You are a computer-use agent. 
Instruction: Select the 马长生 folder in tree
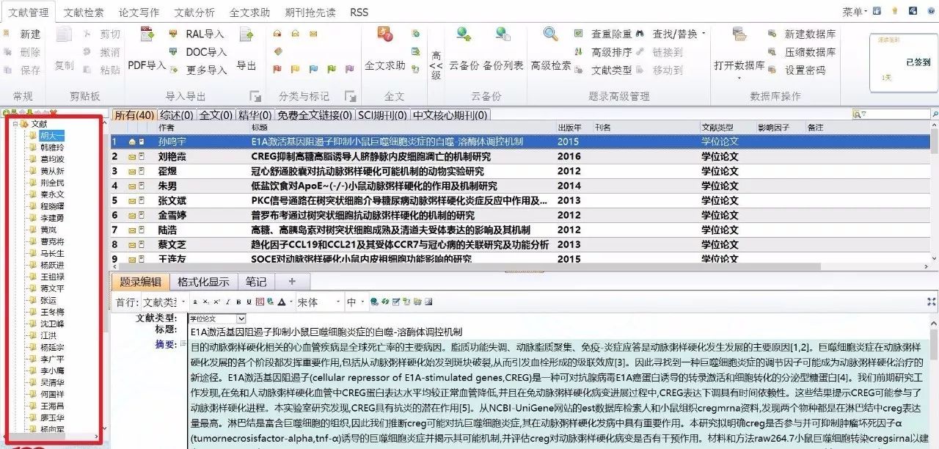click(52, 253)
